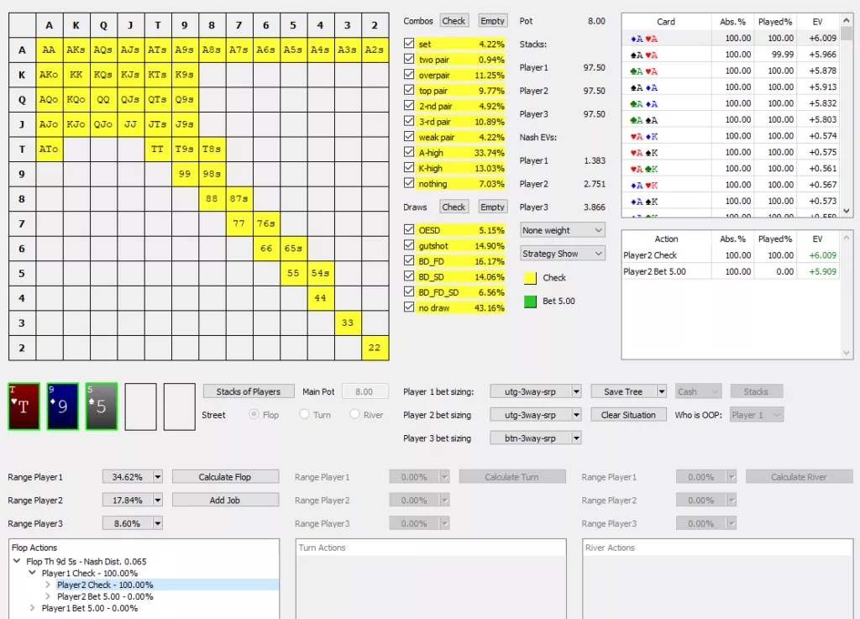Click the Nine of diamonds board card

click(x=63, y=407)
